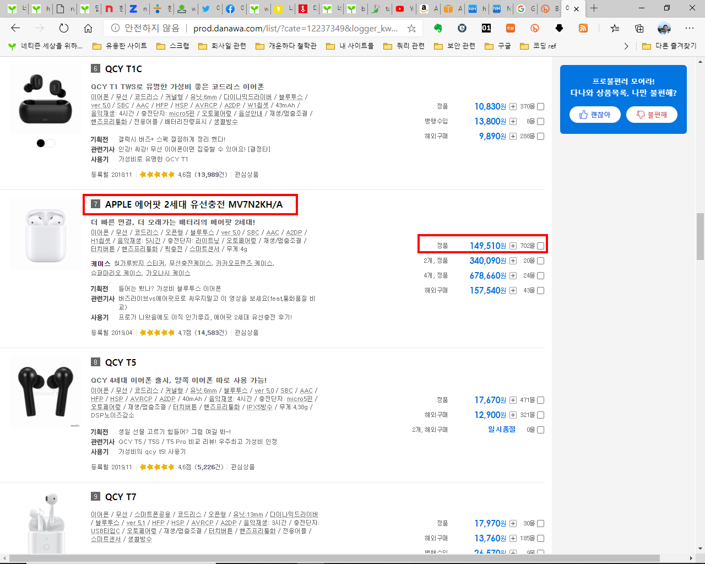Viewport: 705px width, 564px height.
Task: Click the 불편해 thumbs-down button
Action: pos(652,115)
